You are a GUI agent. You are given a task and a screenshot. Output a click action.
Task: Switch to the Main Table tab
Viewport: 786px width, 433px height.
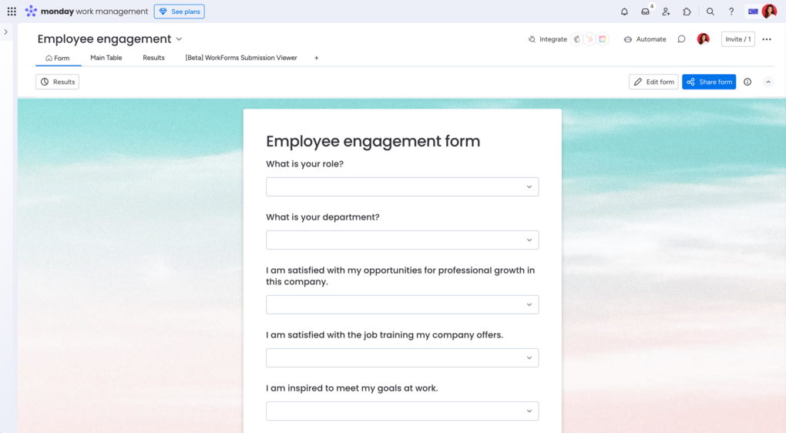pos(106,58)
